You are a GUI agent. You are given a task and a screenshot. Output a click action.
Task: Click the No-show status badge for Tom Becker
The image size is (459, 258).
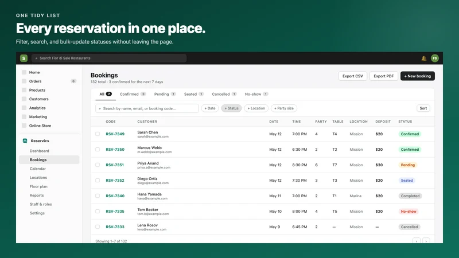tap(409, 211)
